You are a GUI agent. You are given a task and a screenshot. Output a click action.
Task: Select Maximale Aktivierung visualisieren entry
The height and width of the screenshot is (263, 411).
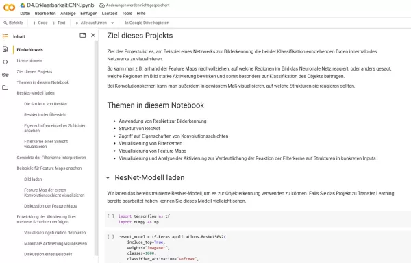55,243
